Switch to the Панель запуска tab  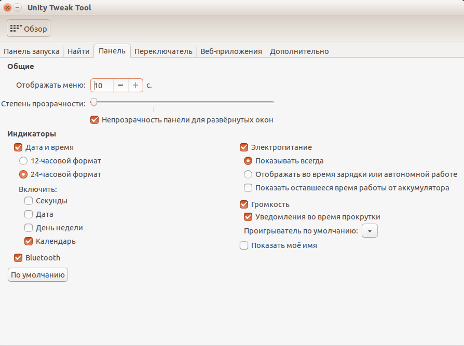click(x=32, y=51)
